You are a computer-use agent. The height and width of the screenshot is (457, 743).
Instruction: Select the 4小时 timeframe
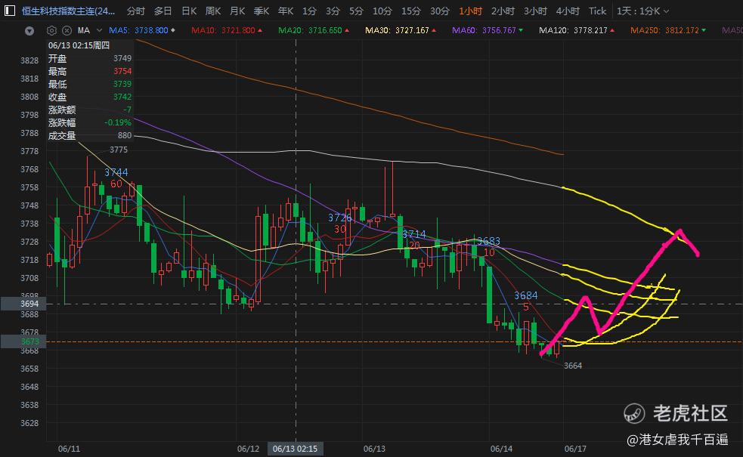point(568,11)
